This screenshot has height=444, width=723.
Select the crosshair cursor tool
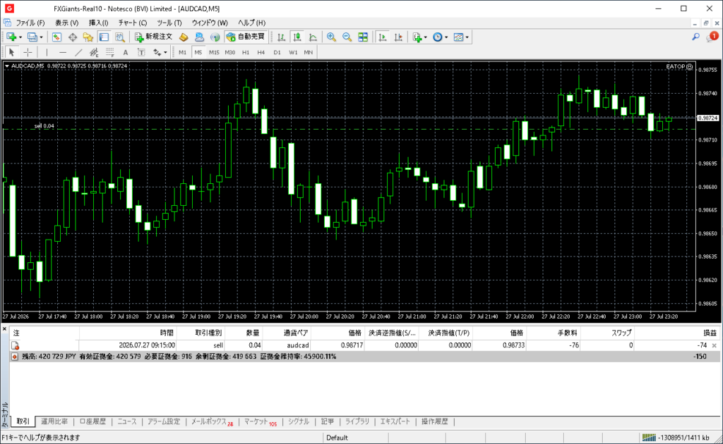coord(28,52)
